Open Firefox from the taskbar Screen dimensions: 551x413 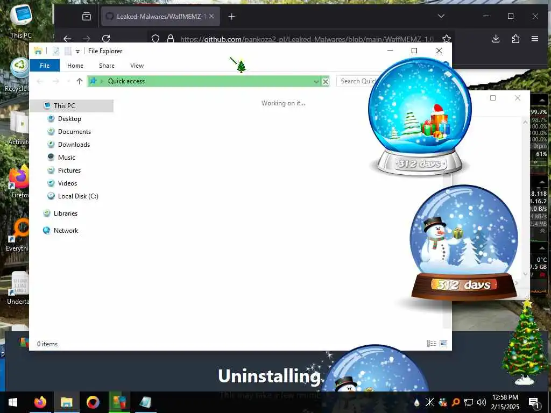point(40,402)
